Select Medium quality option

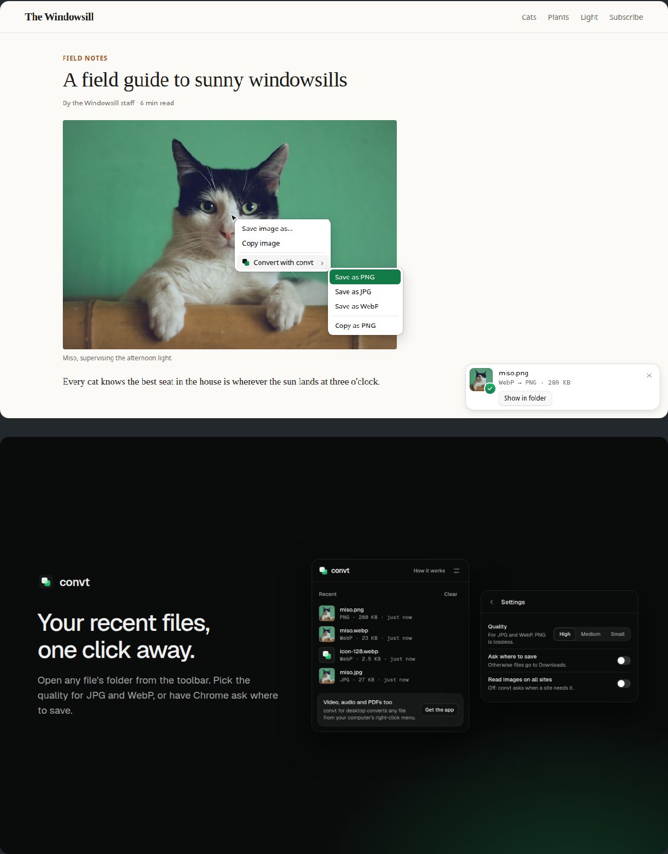coord(590,634)
